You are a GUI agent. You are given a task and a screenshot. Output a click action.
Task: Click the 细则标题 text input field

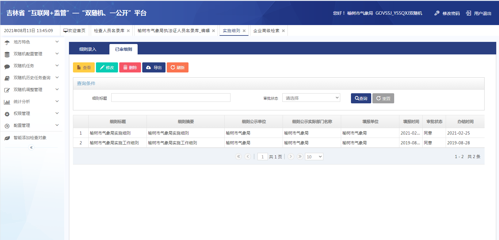171,98
